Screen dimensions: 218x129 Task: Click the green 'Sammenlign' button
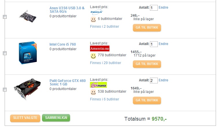pyautogui.click(x=56, y=118)
